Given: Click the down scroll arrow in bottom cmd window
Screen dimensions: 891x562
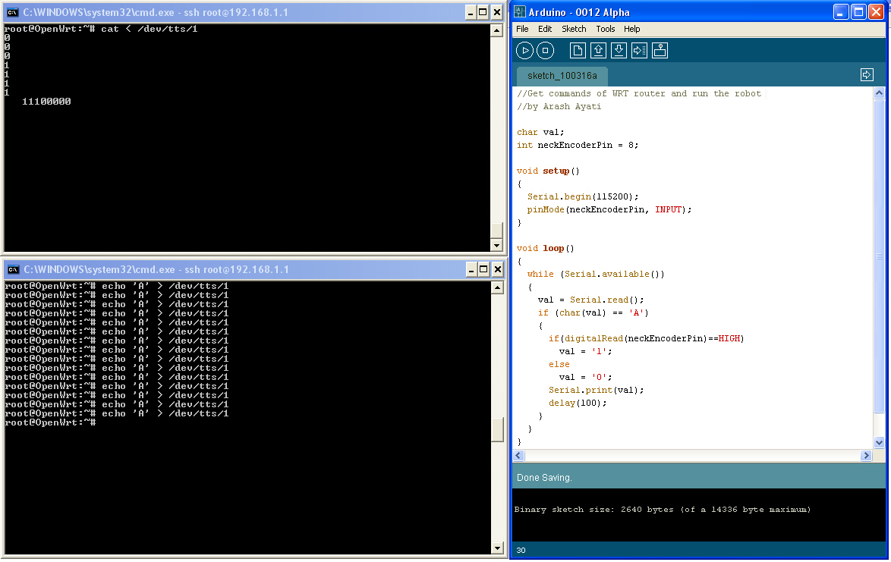Looking at the screenshot, I should click(497, 548).
